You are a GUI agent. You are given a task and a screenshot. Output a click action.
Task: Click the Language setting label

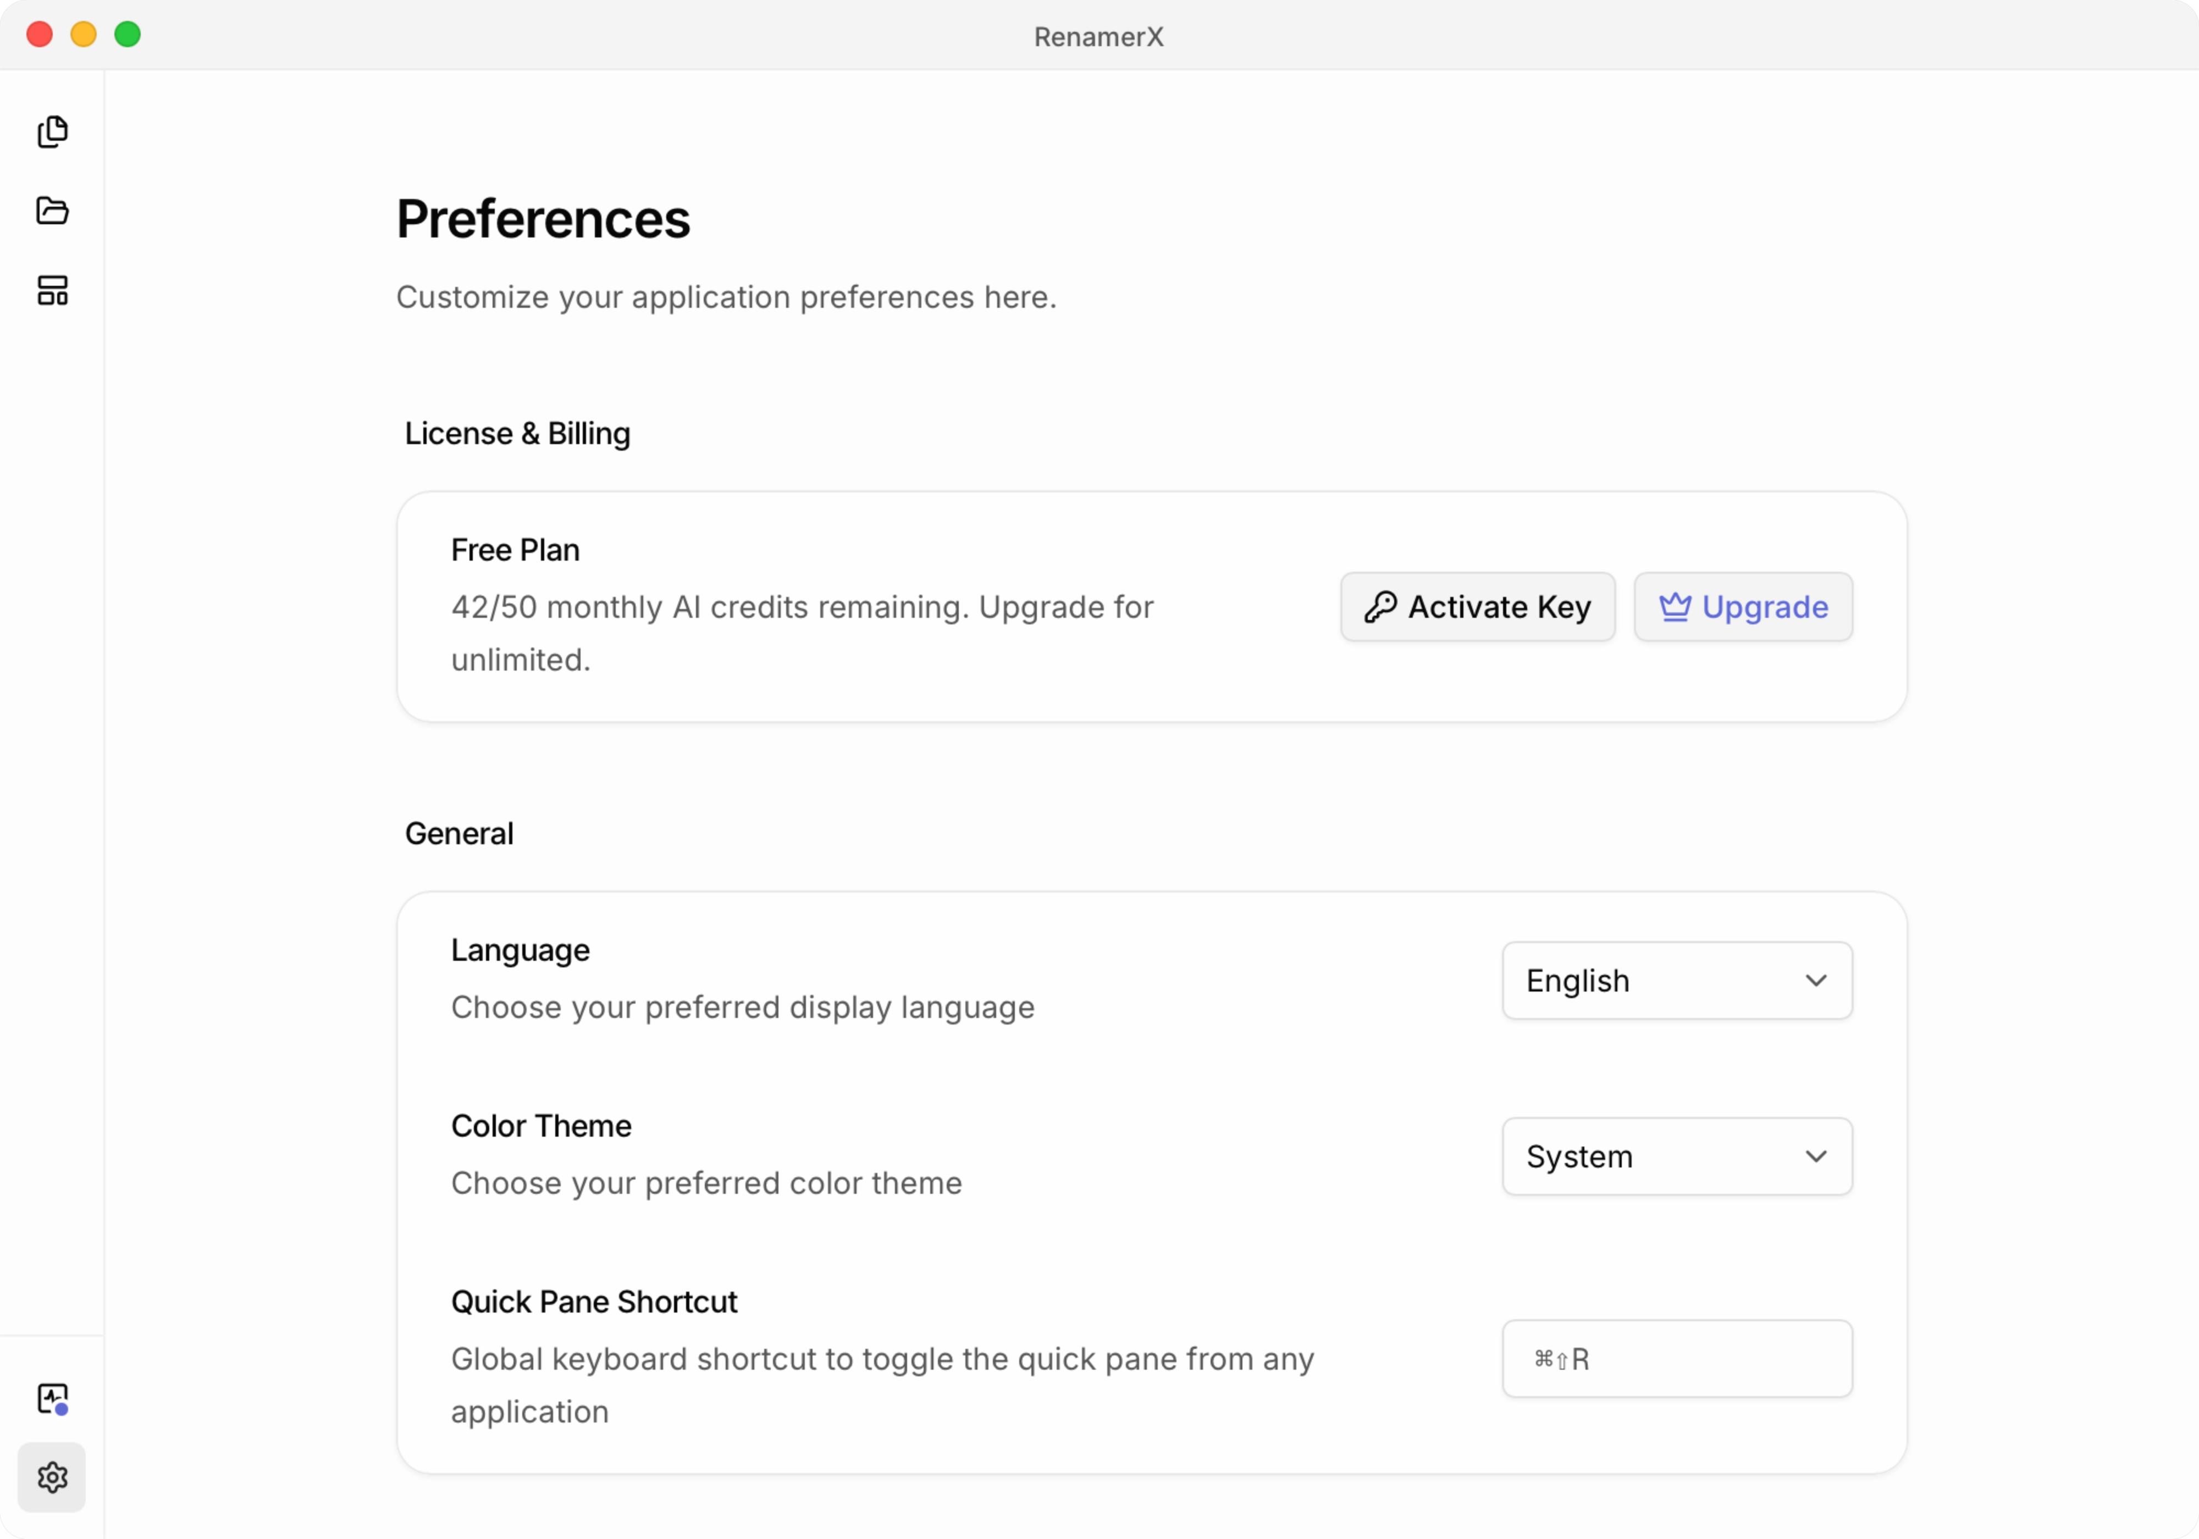520,951
